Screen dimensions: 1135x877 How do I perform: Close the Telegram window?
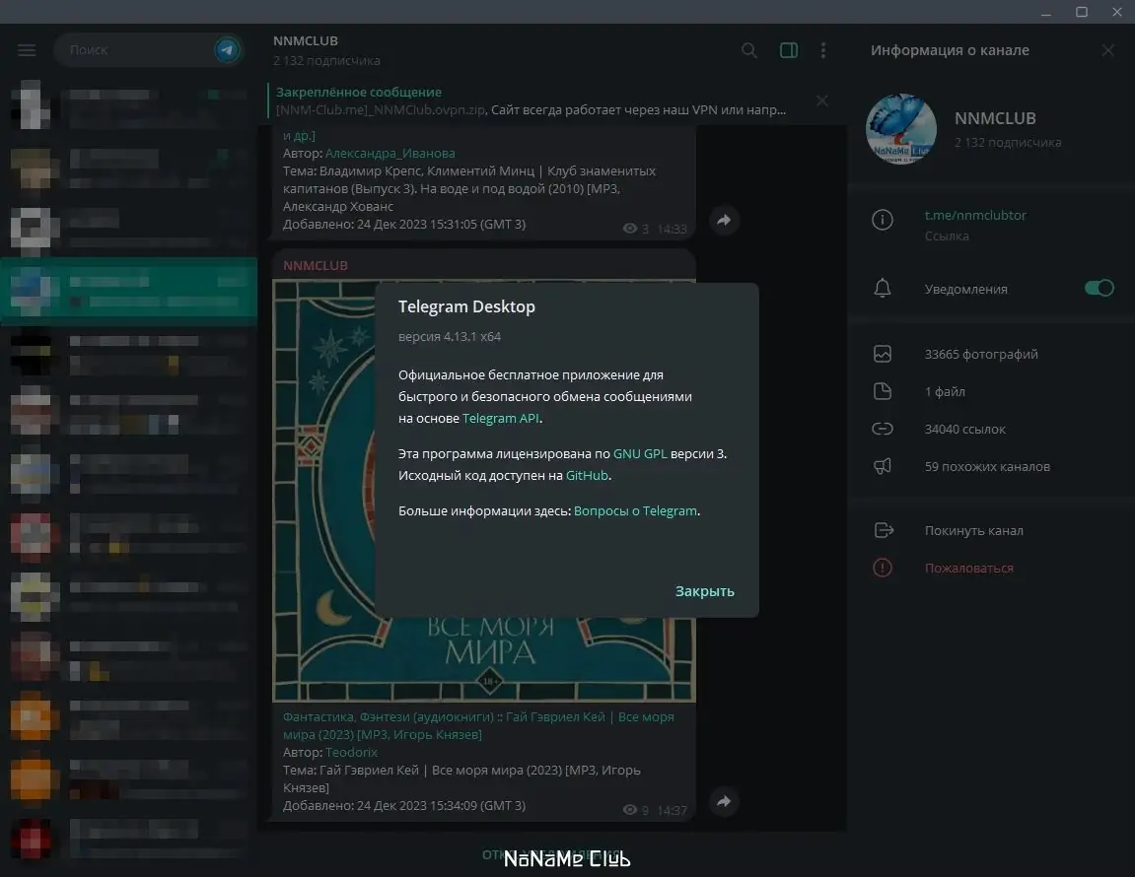pyautogui.click(x=1117, y=12)
